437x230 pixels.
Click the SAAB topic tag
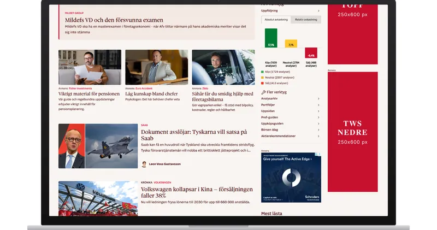pyautogui.click(x=144, y=125)
